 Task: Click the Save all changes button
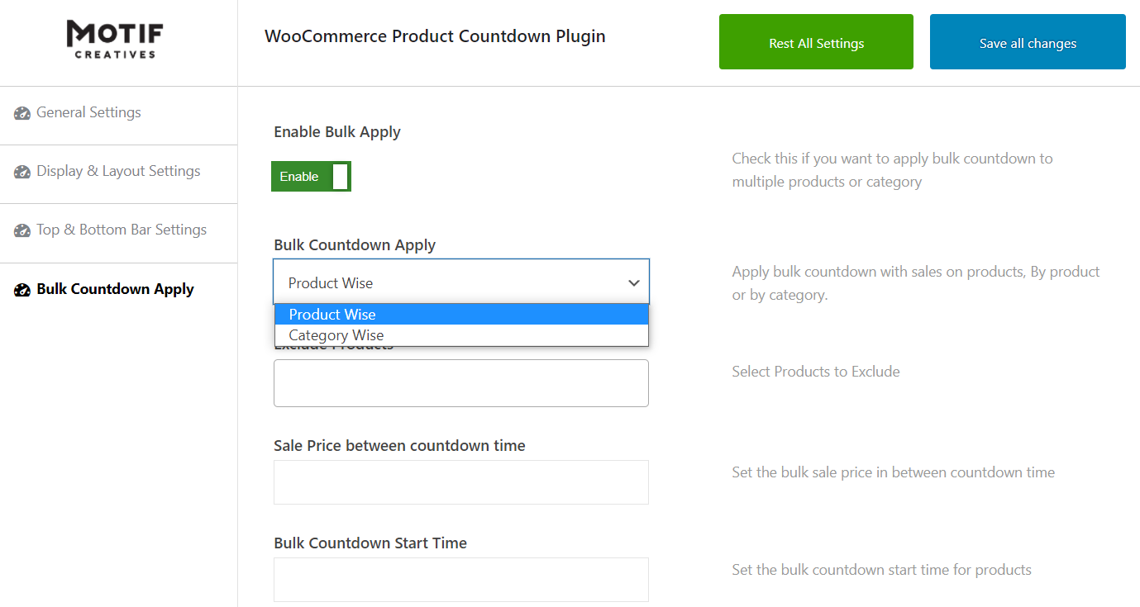[x=1028, y=42]
